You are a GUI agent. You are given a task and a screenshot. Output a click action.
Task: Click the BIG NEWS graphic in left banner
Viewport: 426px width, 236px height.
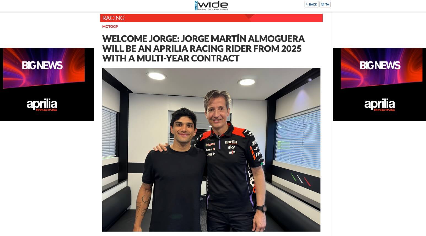pyautogui.click(x=44, y=68)
